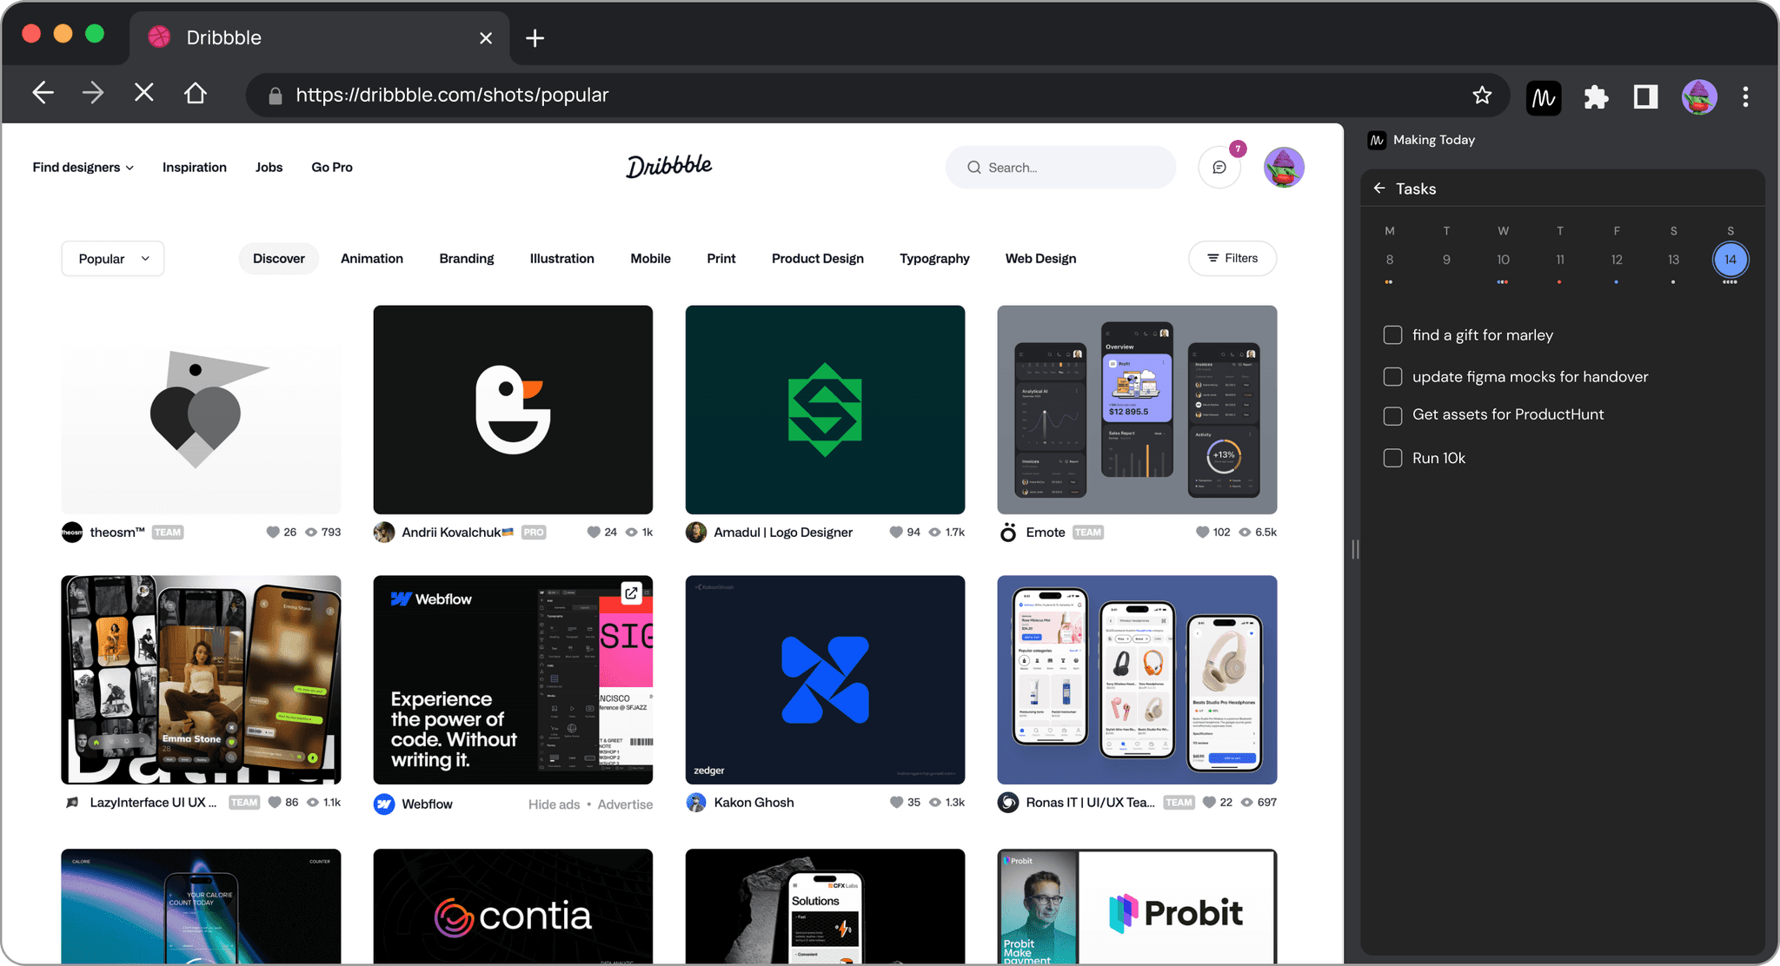
Task: Open the Filters panel
Action: tap(1232, 259)
